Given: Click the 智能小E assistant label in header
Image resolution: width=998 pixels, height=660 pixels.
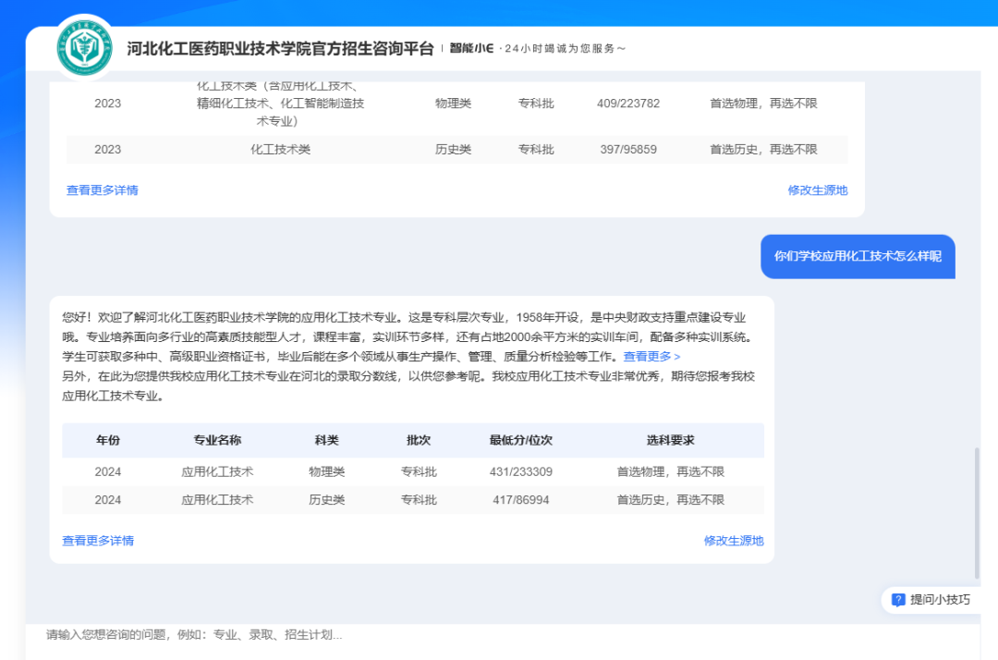Looking at the screenshot, I should (x=471, y=48).
